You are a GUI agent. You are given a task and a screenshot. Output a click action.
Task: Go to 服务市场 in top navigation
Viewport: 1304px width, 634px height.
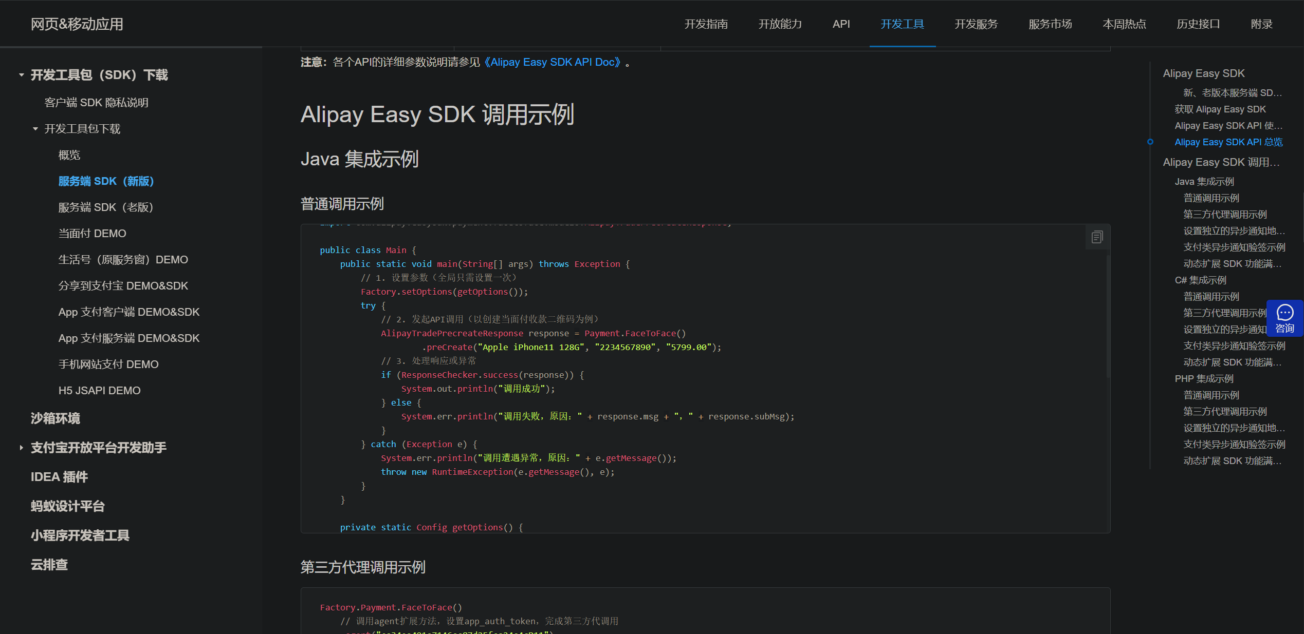(x=1050, y=24)
